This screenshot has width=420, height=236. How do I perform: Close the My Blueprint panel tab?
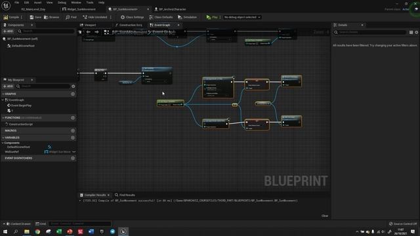32,80
